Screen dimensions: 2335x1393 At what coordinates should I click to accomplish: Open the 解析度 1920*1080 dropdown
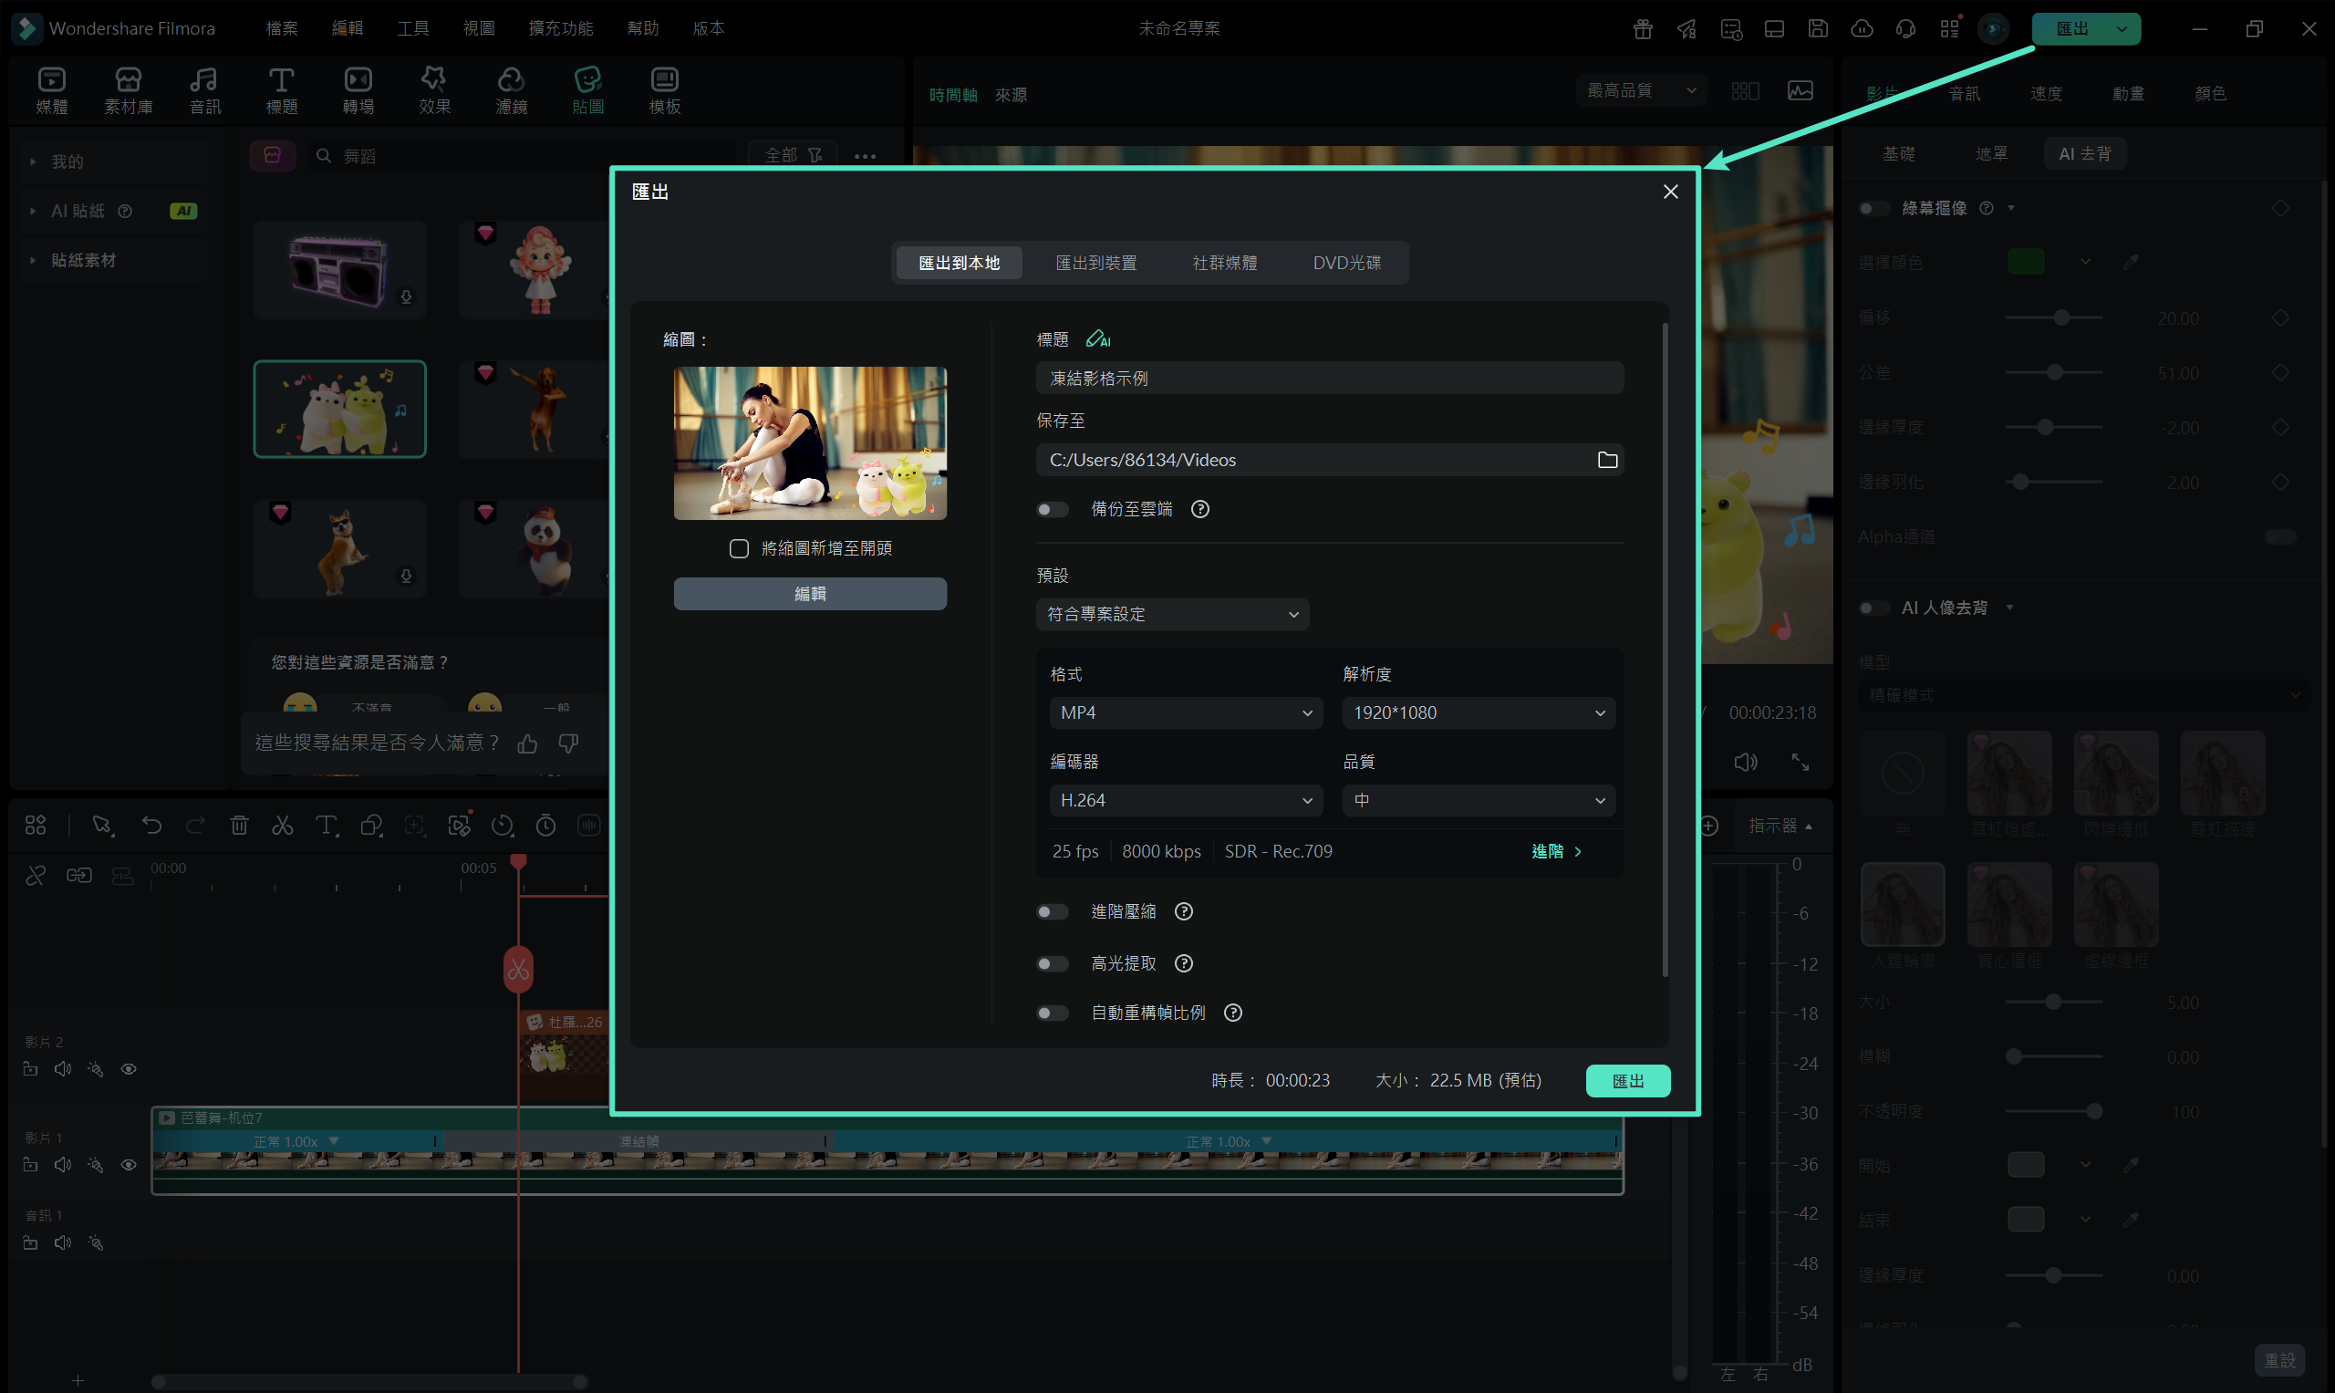1479,712
